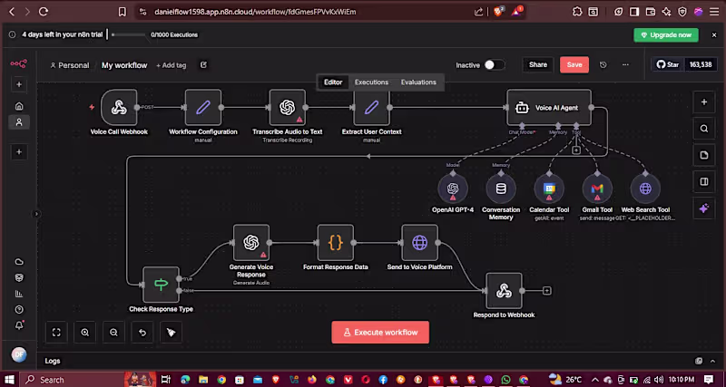
Task: Open the Help question mark icon
Action: pyautogui.click(x=19, y=309)
